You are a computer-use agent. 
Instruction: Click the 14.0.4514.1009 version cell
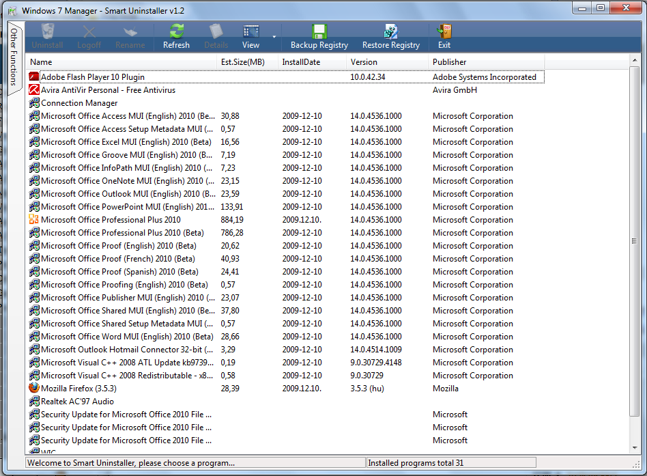click(376, 349)
